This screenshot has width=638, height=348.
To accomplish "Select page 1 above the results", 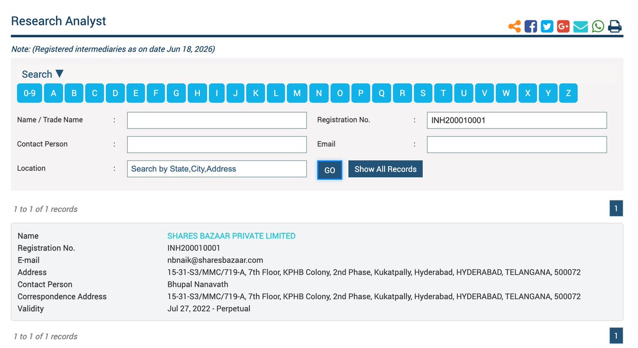I will pyautogui.click(x=616, y=208).
